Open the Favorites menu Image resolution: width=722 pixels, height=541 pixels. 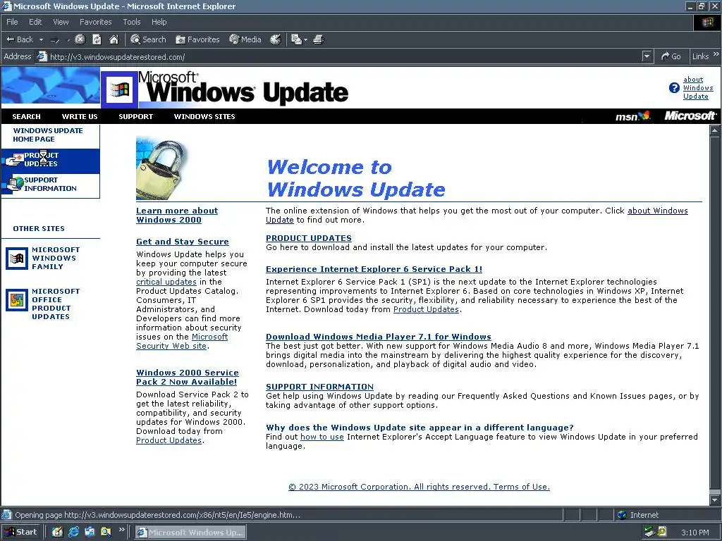click(x=95, y=22)
